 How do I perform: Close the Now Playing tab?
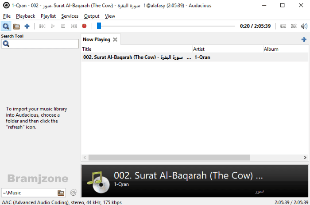point(115,39)
